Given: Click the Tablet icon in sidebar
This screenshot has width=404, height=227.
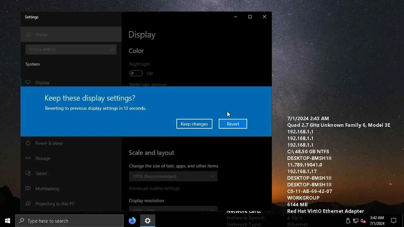Looking at the screenshot, I should tap(28, 173).
